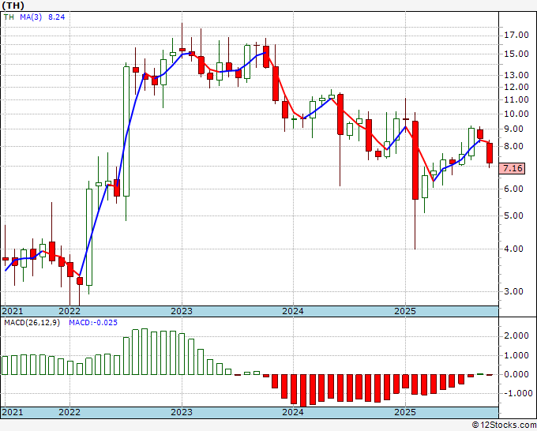The image size is (537, 431).
Task: Open the 12Stocks.com copyright link
Action: tap(504, 425)
